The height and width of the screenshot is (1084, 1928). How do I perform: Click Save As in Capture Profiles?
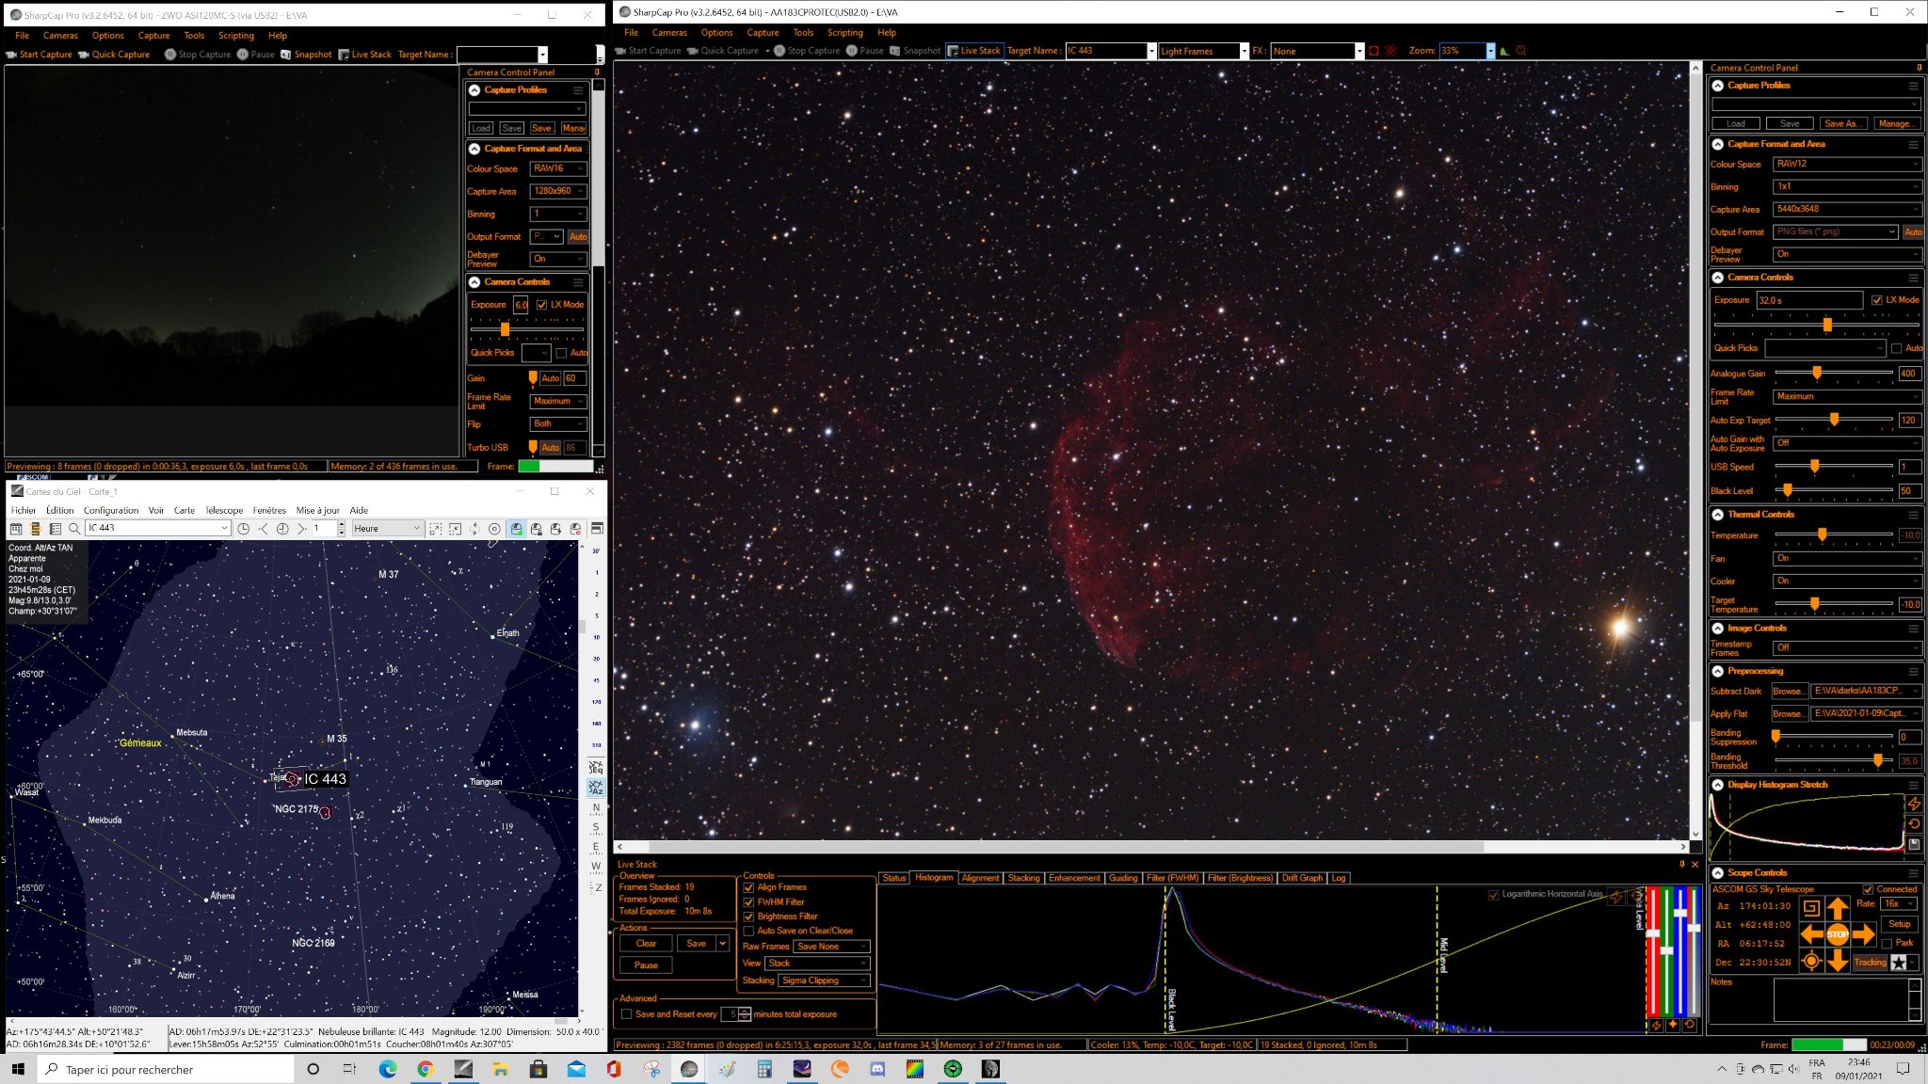1840,123
